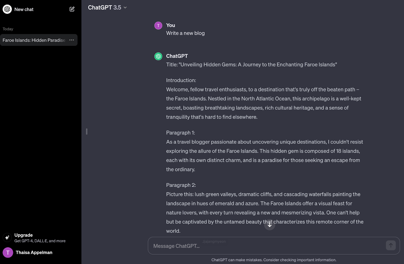Image resolution: width=404 pixels, height=264 pixels.
Task: Click the purple T profile avatar at the sidebar bottom
Action: [x=8, y=252]
